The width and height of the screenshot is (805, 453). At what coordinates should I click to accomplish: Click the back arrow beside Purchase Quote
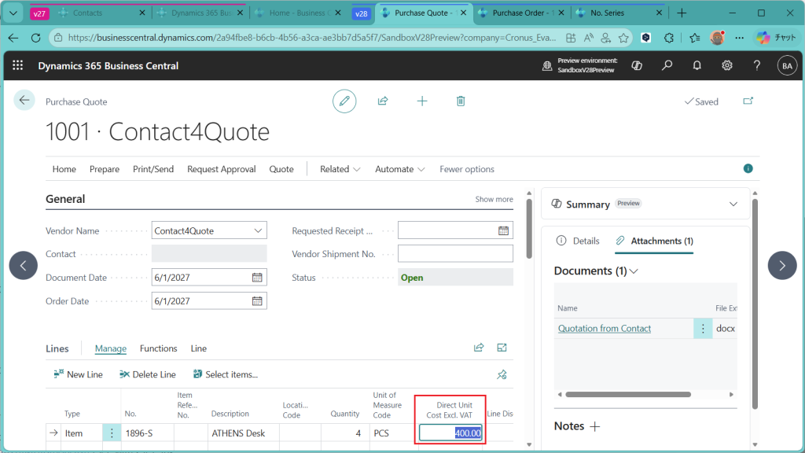click(24, 100)
